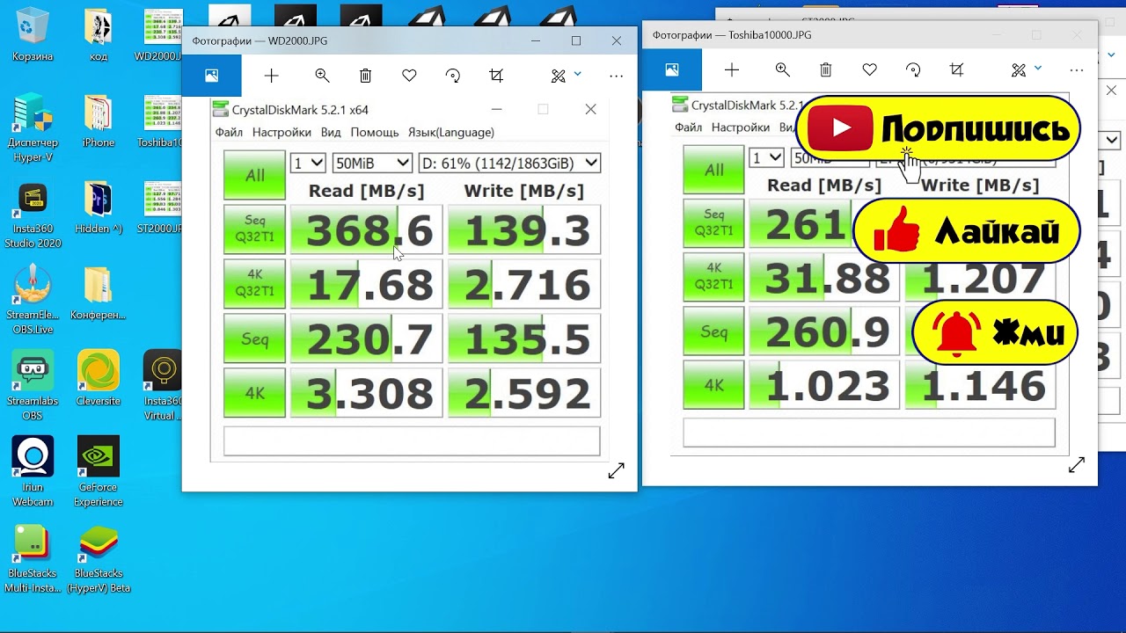Screen dimensions: 1126x633
Task: Click the green All button in WD2000 image
Action: tap(254, 175)
